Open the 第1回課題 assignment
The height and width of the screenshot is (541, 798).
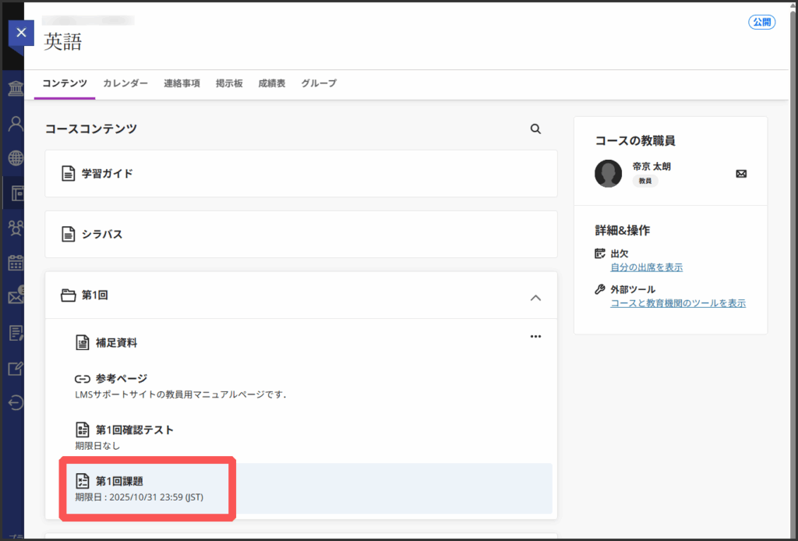pos(119,482)
